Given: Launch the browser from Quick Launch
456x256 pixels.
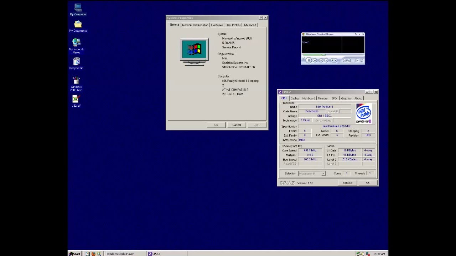Looking at the screenshot, I should (93, 254).
